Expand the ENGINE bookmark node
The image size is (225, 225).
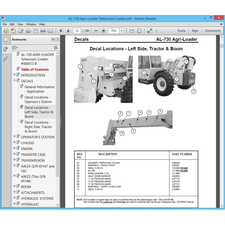(x=14, y=148)
